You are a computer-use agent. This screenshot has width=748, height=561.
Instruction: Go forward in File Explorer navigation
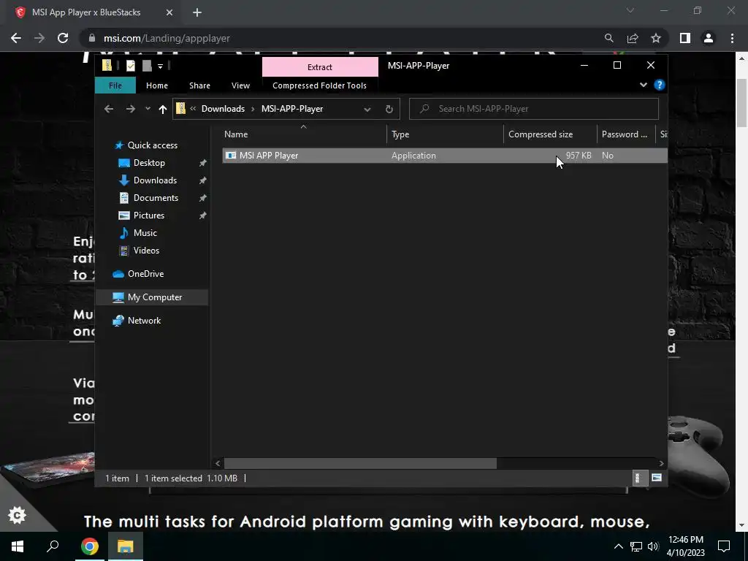130,109
